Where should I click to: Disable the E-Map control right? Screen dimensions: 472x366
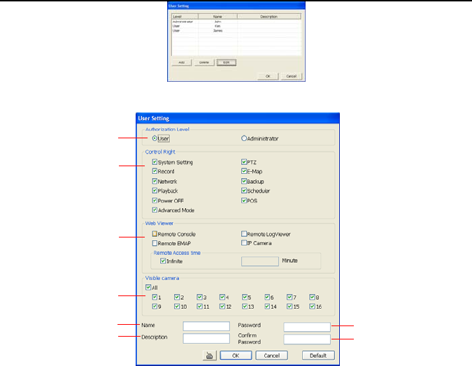click(x=244, y=171)
